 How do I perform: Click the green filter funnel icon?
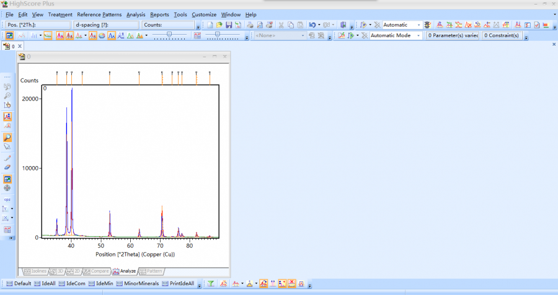click(x=210, y=283)
